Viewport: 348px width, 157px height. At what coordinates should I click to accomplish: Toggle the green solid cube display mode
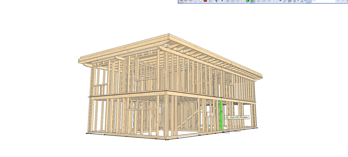(247, 1)
